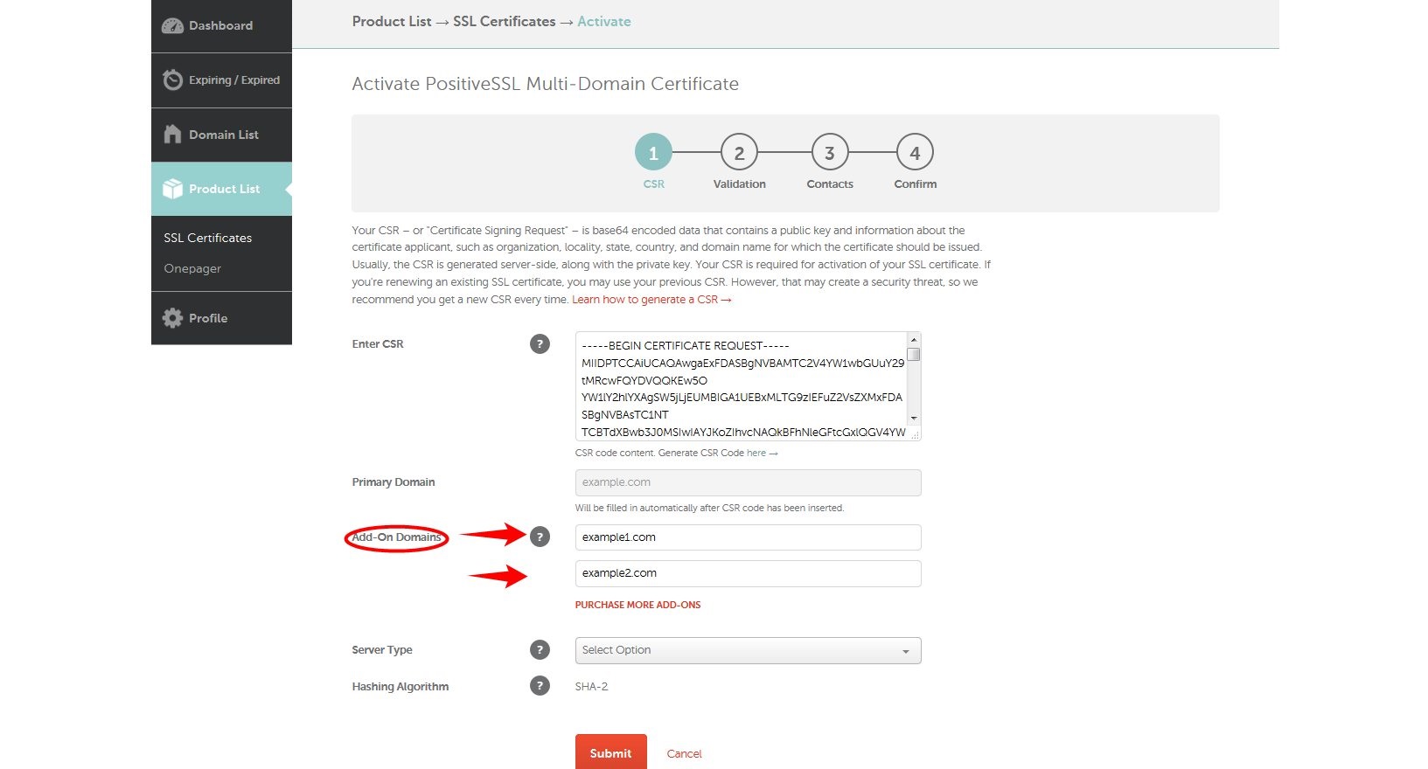Click PURCHASE MORE ADD-ONS
1428x769 pixels.
click(x=637, y=604)
